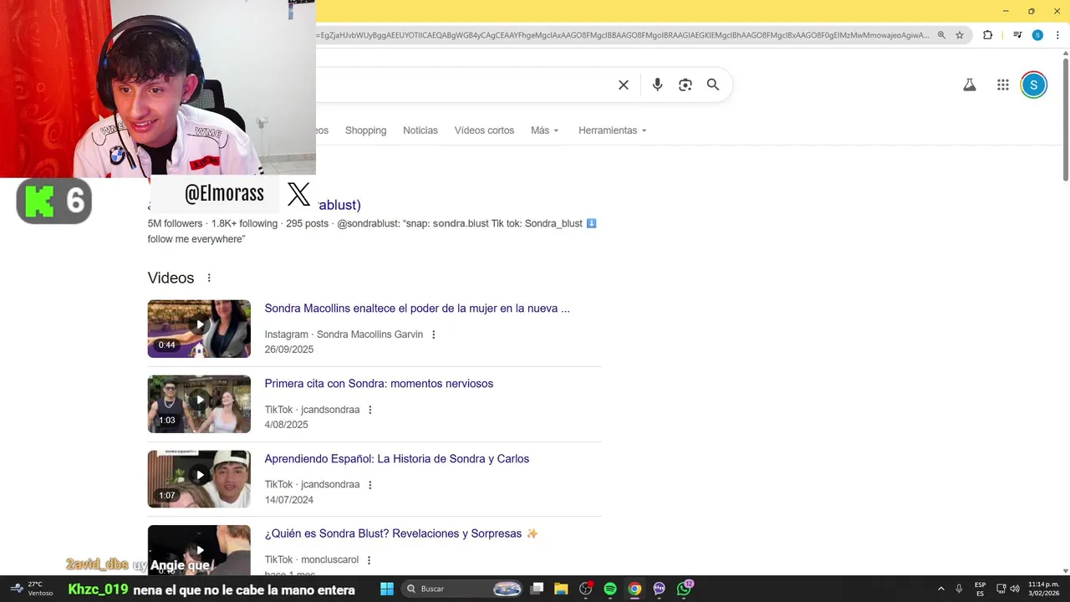Open more options for Primera cita video source
The image size is (1070, 602).
tap(369, 410)
